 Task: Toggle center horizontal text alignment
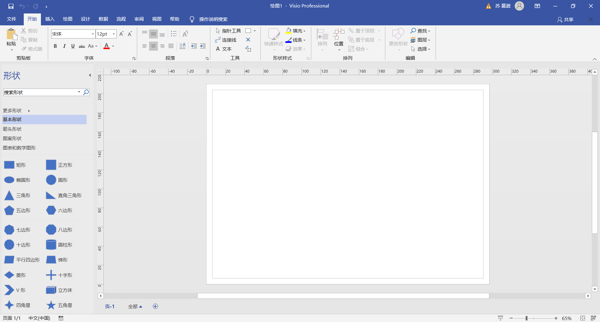153,46
